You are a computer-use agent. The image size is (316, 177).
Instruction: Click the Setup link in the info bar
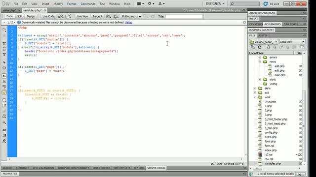pyautogui.click(x=128, y=23)
